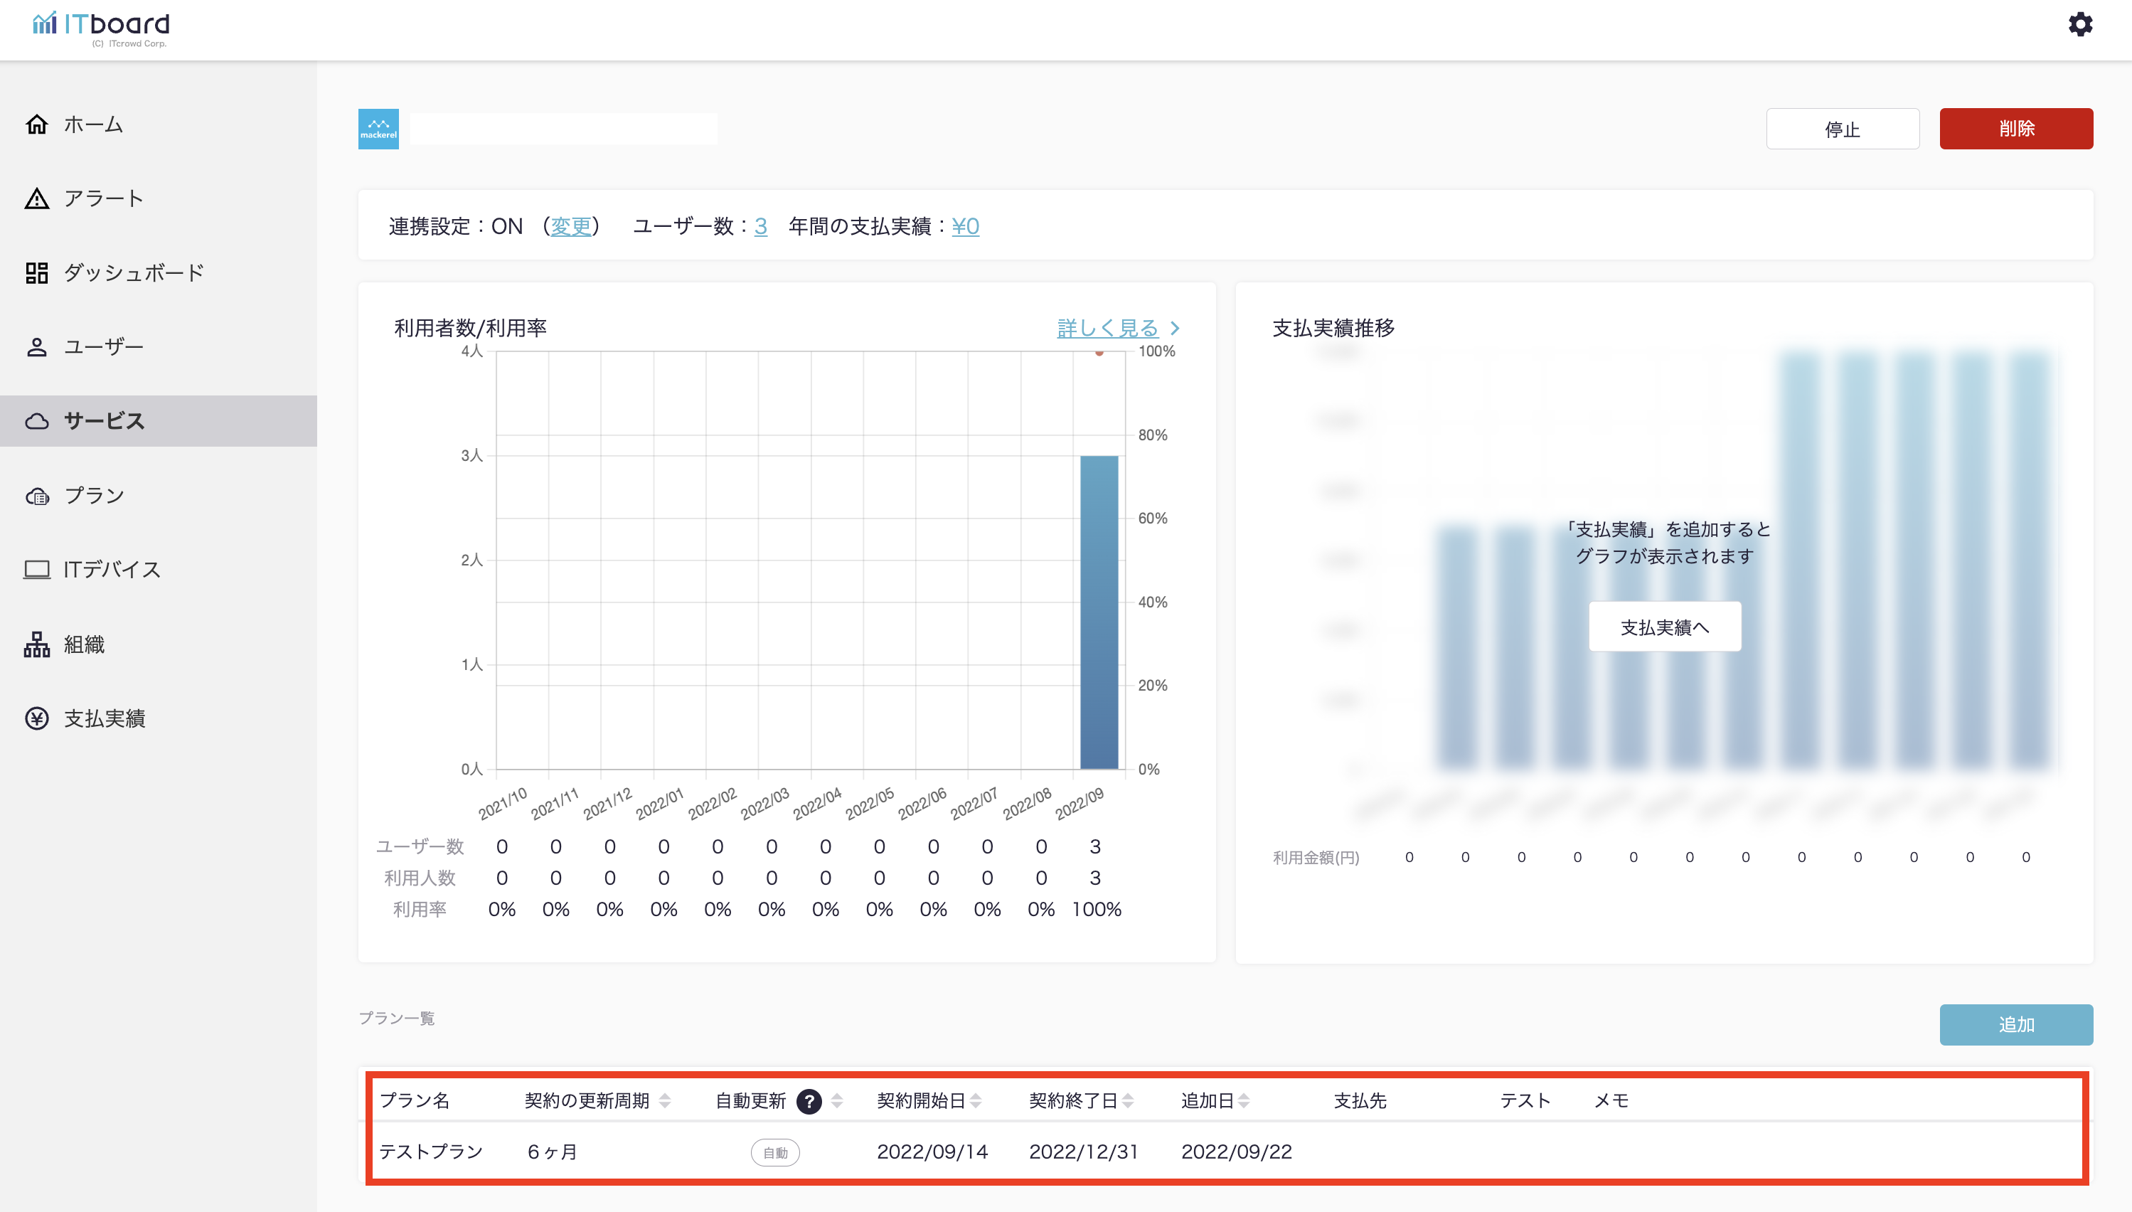Click the 2022/09 usage bar

[1099, 612]
